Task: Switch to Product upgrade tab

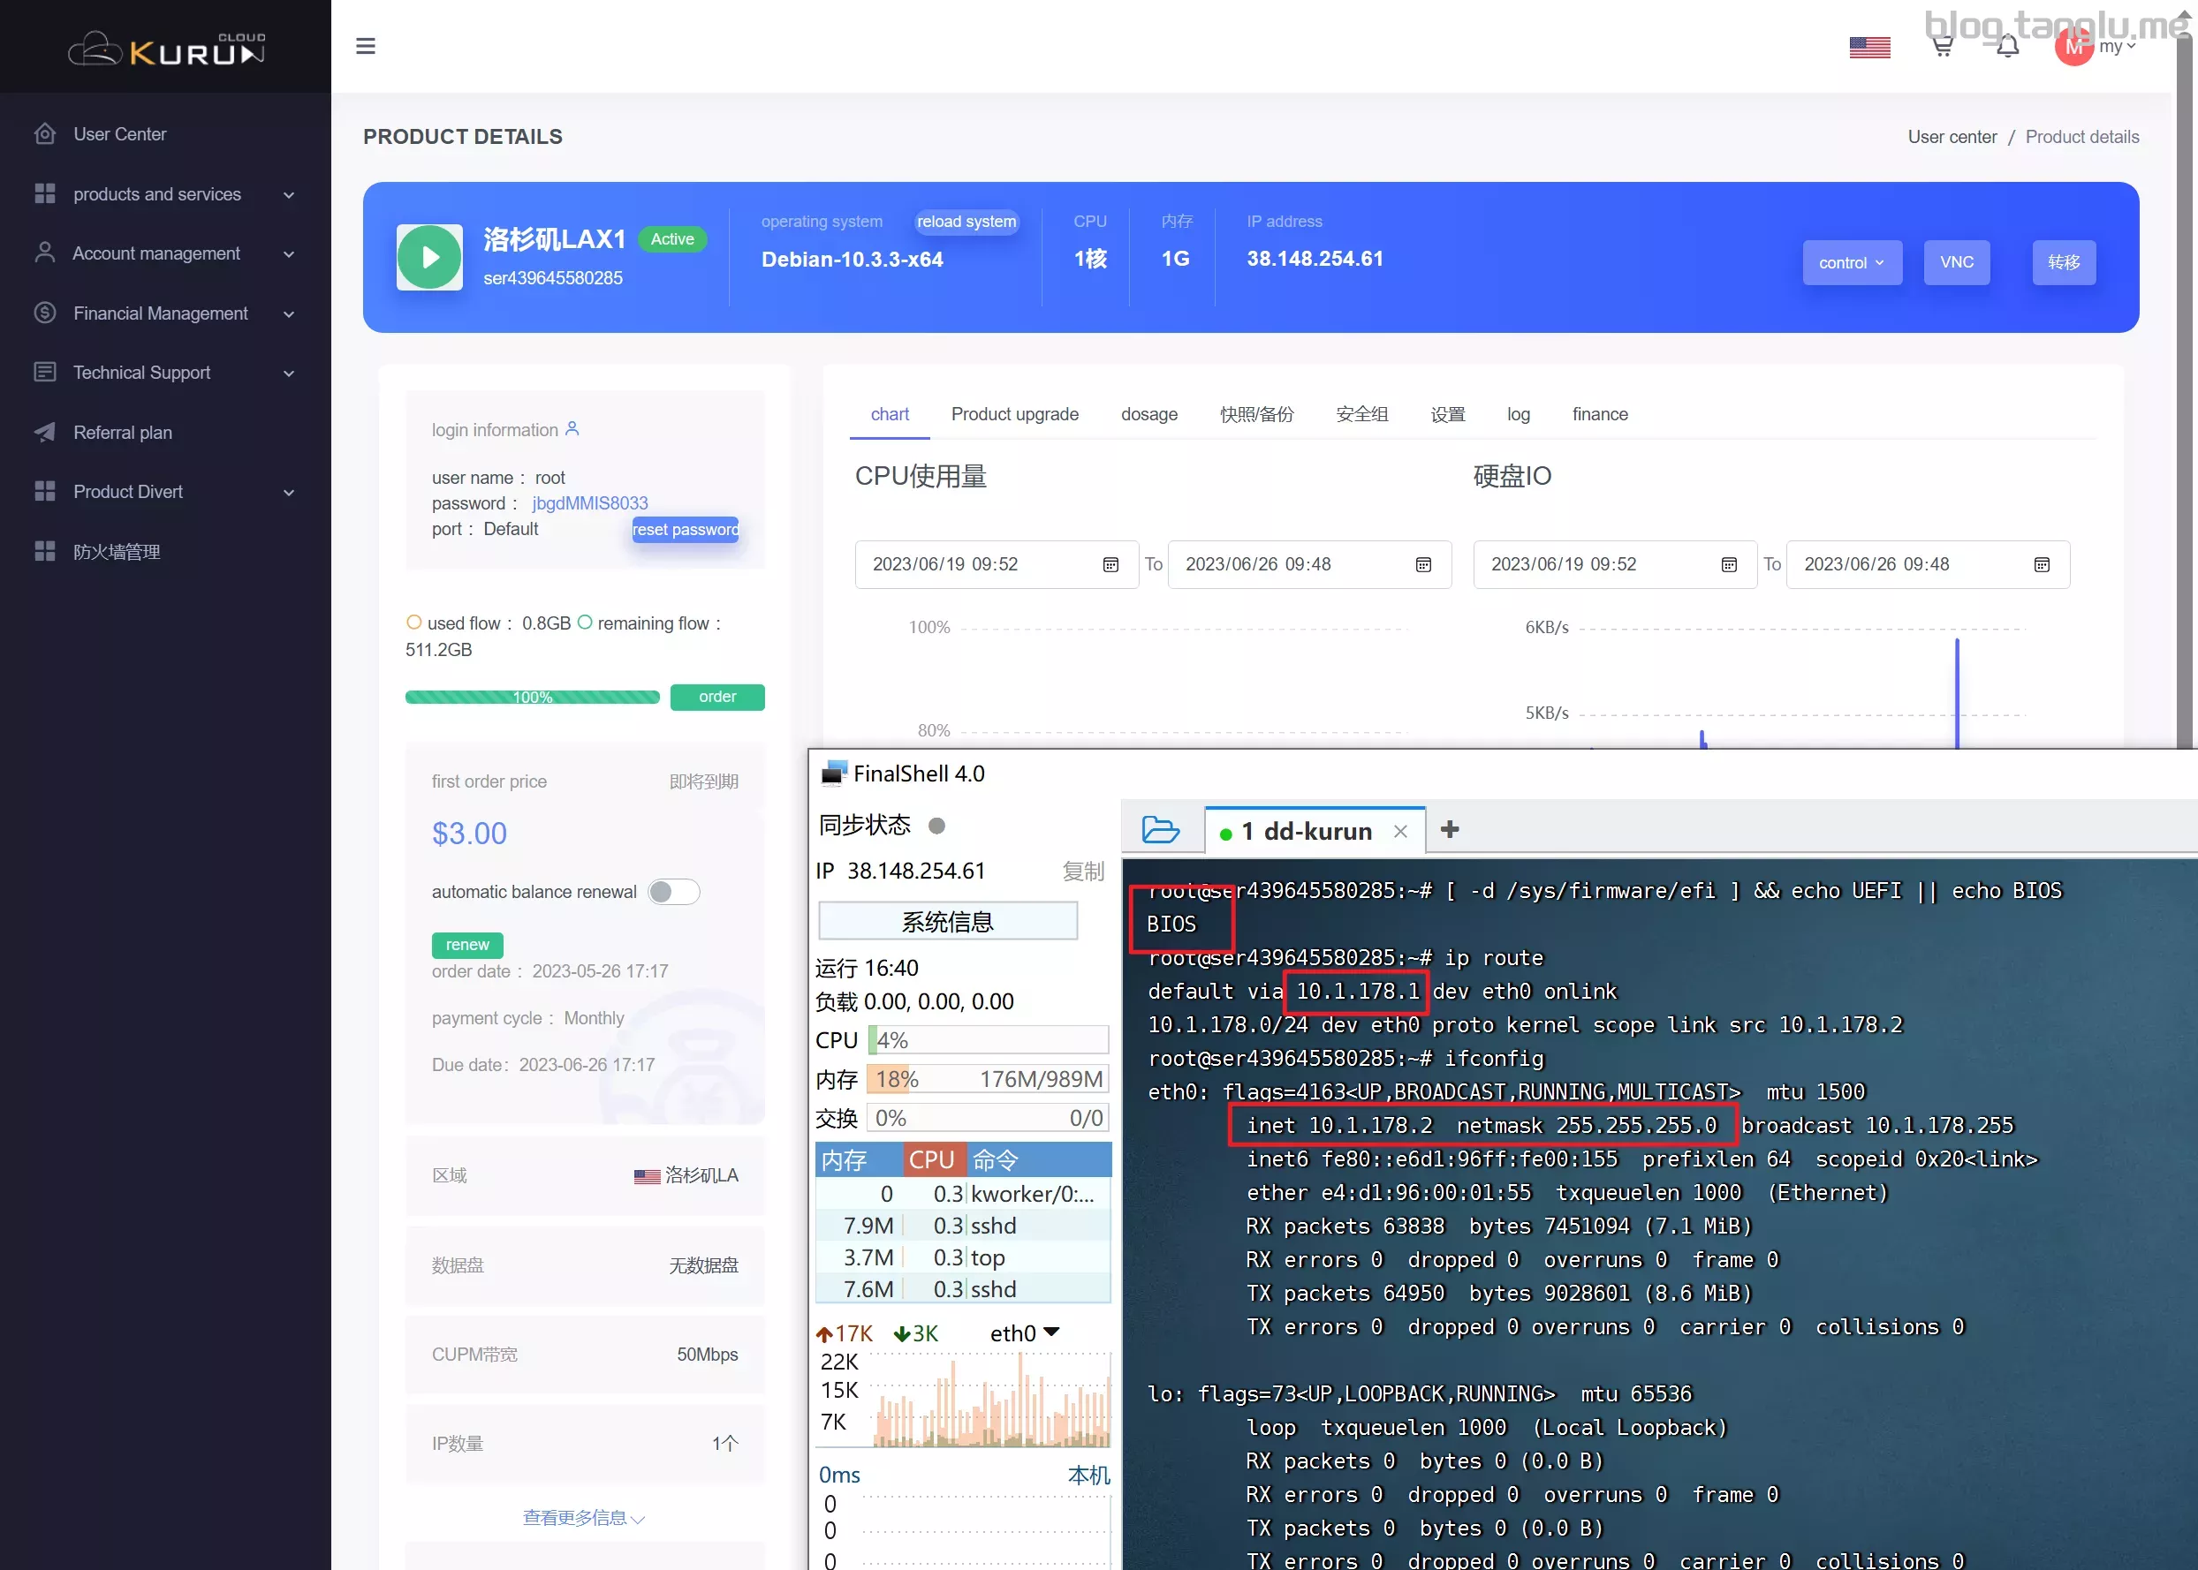Action: tap(1014, 414)
